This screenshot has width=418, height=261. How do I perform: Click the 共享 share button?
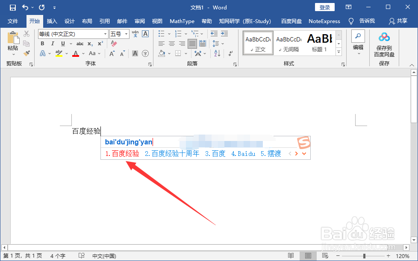[398, 21]
